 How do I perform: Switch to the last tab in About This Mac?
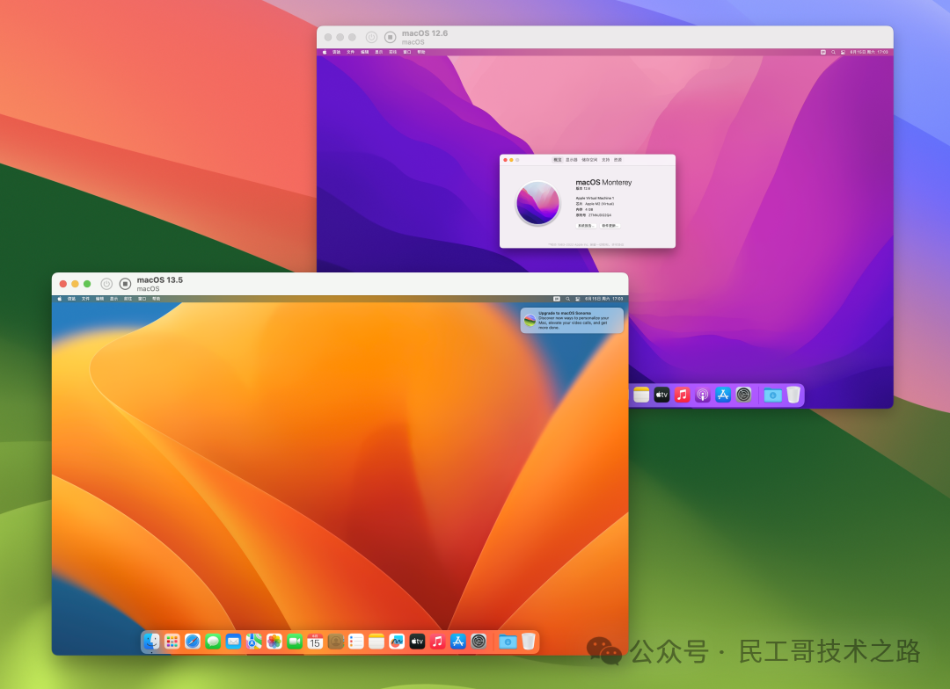click(617, 160)
